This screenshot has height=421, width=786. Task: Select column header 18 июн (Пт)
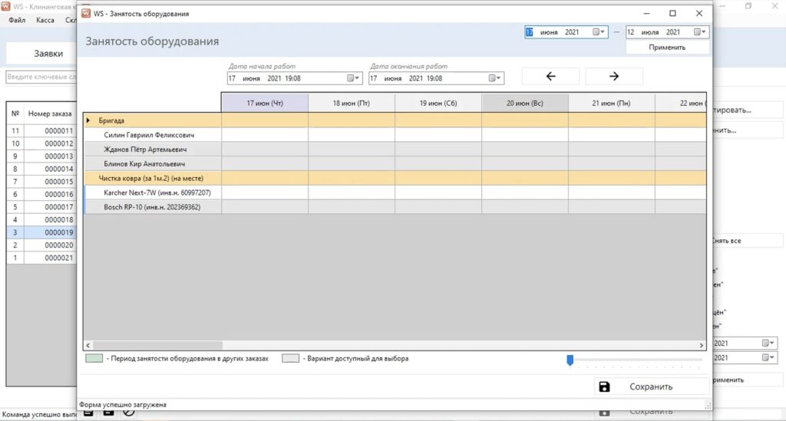pos(352,103)
